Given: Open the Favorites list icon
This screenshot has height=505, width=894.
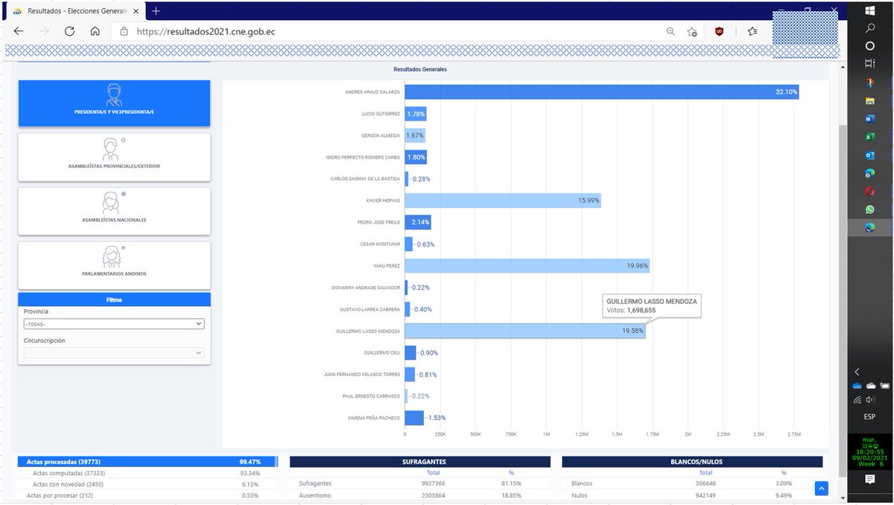Looking at the screenshot, I should click(752, 31).
